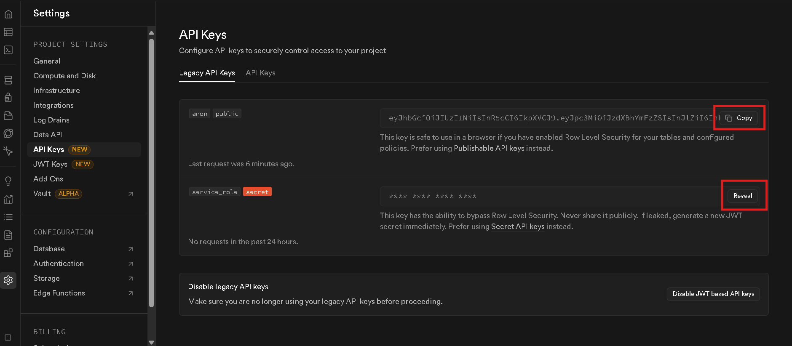Open the Advisors lightbulb icon
792x346 pixels.
8,181
